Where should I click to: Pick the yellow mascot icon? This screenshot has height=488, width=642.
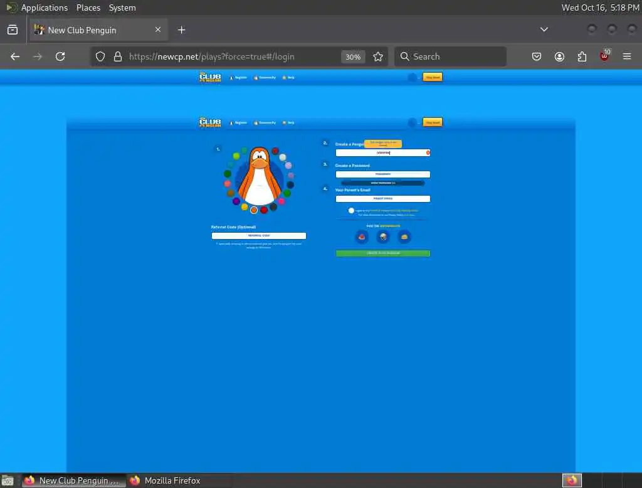404,237
